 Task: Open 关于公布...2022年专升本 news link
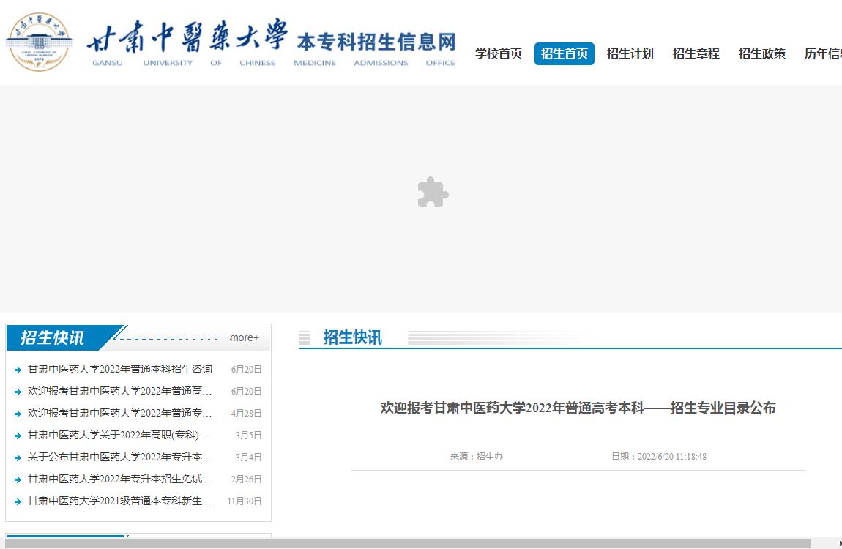(x=120, y=457)
